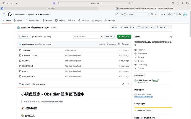Viewport: 191px width, 119px height.
Task: Open the GitHub hamburger navigation menu
Action: click(x=4, y=14)
